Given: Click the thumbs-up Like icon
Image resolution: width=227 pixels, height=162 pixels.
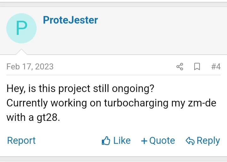Looking at the screenshot, I should pyautogui.click(x=106, y=141).
